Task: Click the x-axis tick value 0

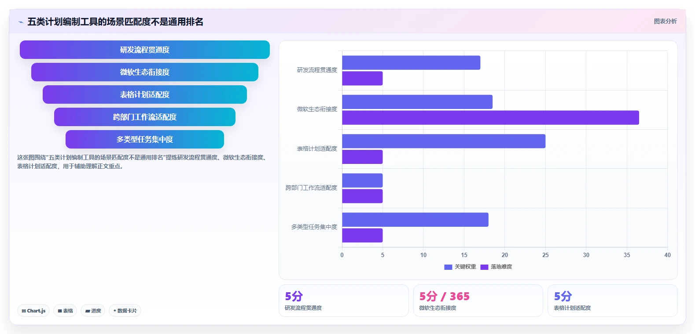Action: 342,255
